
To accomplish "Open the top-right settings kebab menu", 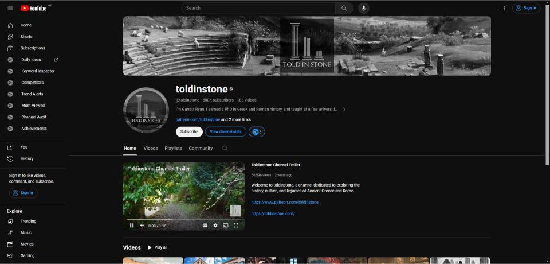I will coord(504,8).
